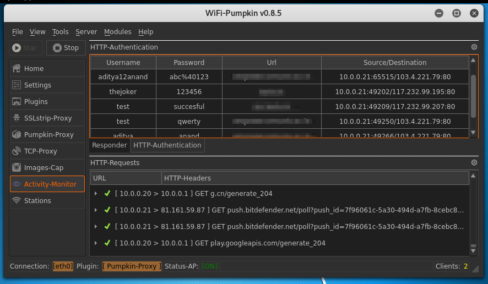Screen dimensions: 488x284
Task: Select the 10.0.0.21:65515/103.4.221.79:80 cell
Action: tap(395, 77)
